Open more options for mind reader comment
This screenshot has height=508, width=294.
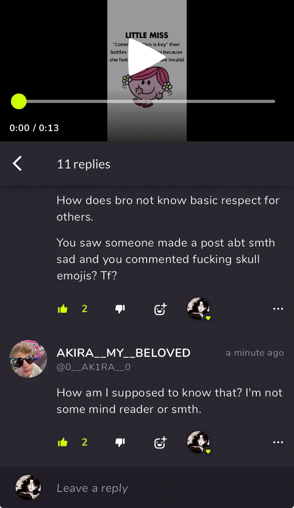pos(278,442)
